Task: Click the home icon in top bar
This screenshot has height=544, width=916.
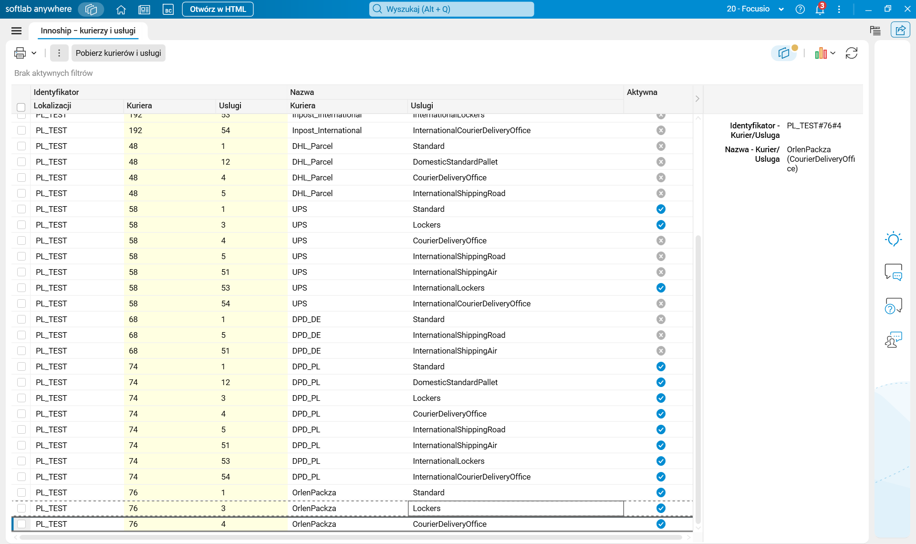Action: (121, 9)
